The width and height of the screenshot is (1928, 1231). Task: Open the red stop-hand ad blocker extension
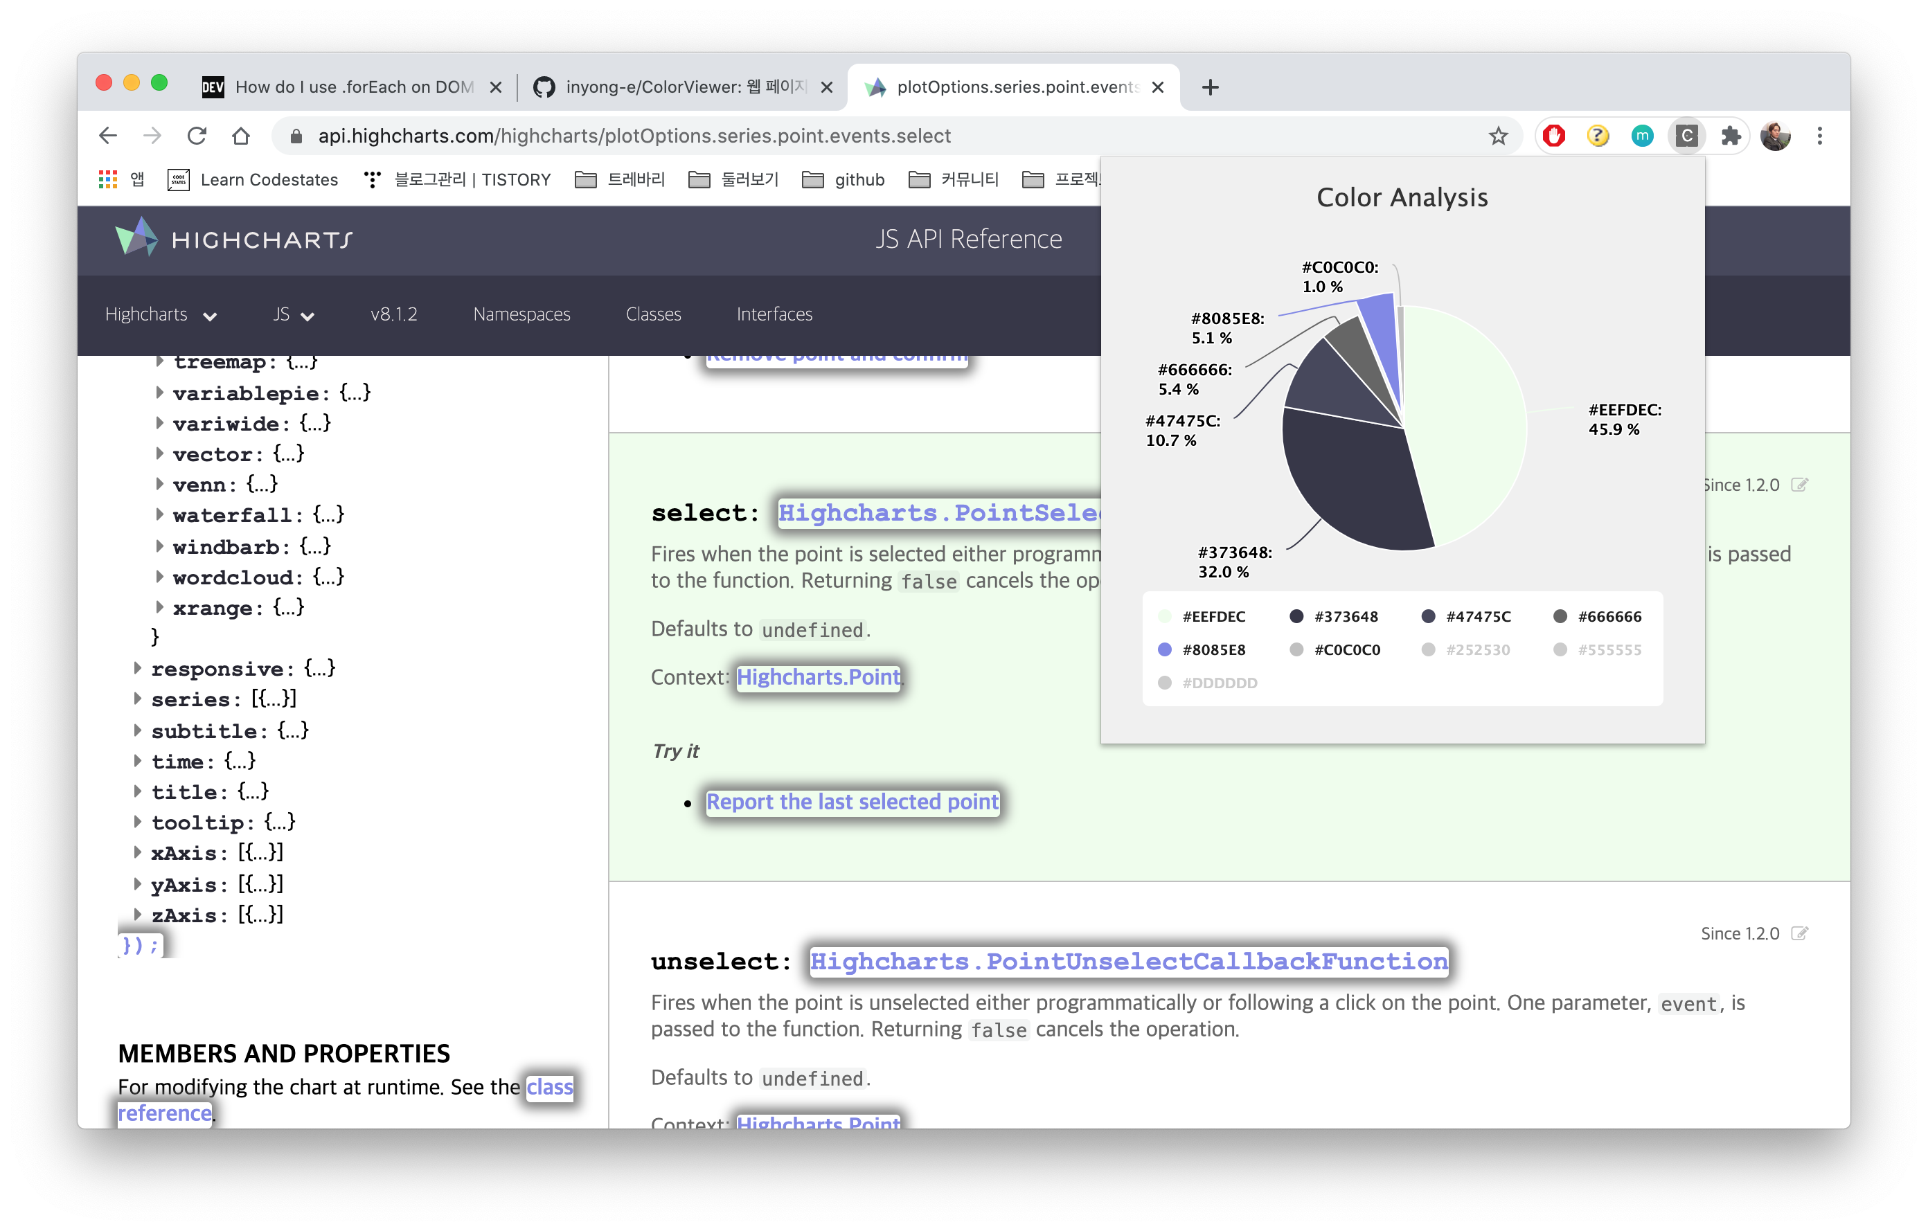pyautogui.click(x=1553, y=136)
